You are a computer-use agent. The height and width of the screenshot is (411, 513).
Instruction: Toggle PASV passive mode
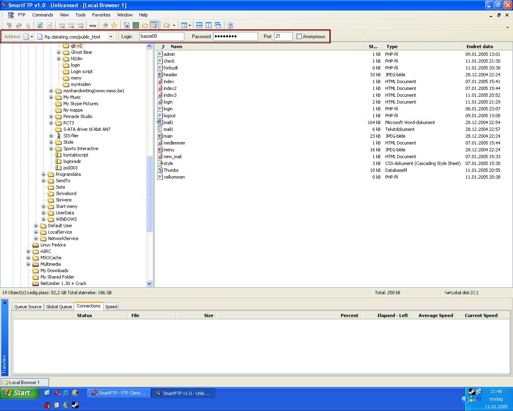(x=93, y=25)
